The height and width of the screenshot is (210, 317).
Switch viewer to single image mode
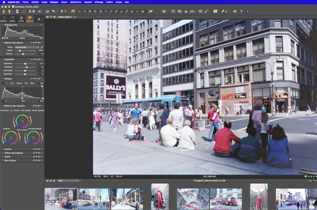click(x=51, y=17)
